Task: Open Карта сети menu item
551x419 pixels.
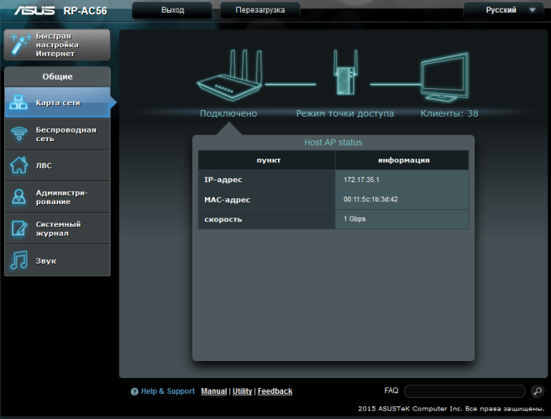Action: 58,102
